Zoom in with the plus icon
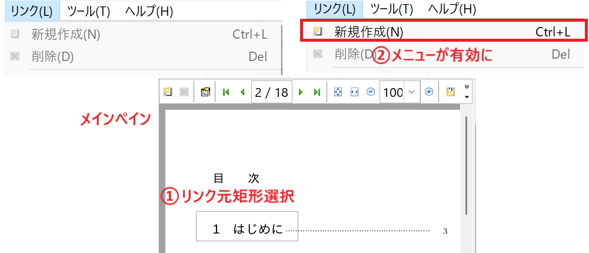The width and height of the screenshot is (589, 253). coord(429,92)
